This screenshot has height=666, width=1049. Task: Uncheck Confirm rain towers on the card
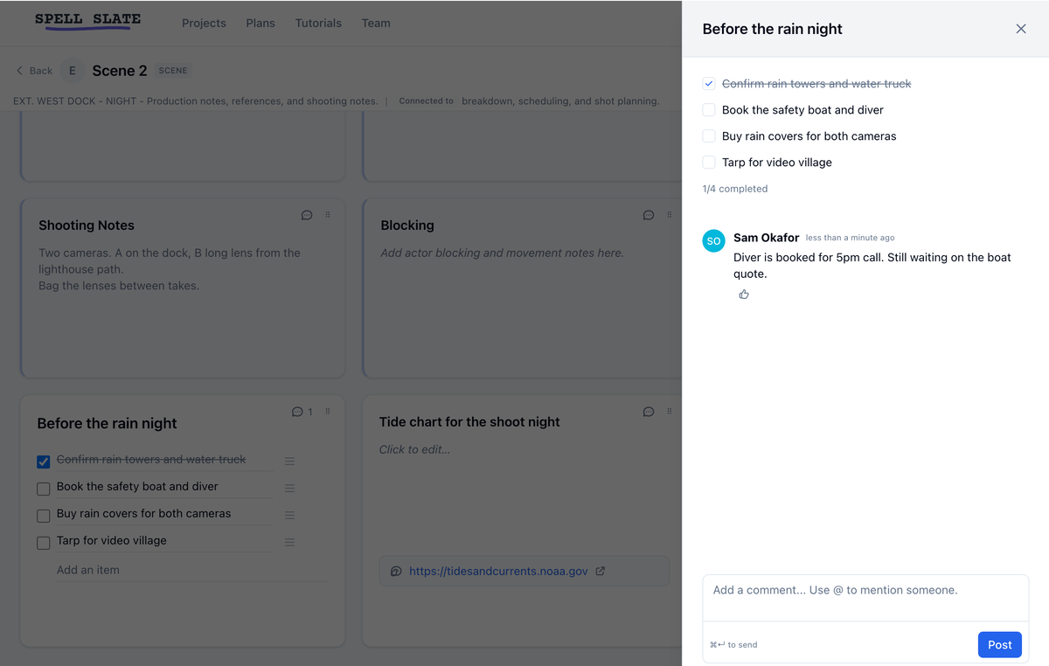point(43,461)
